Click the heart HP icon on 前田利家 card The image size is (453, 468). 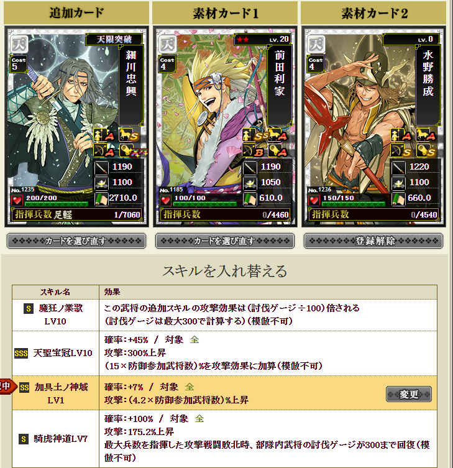tap(165, 200)
